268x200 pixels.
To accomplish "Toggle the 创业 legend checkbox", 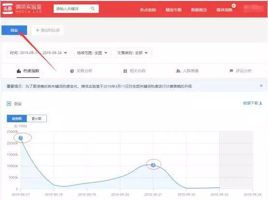I will pyautogui.click(x=9, y=103).
